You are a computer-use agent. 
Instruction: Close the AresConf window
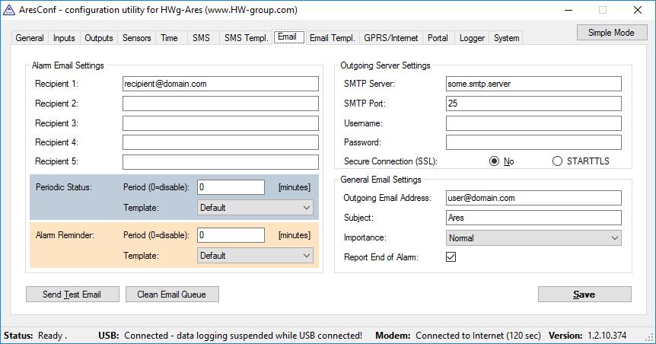coord(638,10)
